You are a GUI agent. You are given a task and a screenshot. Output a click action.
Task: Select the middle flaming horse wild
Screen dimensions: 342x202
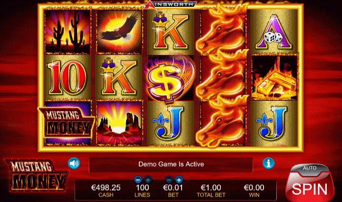coord(222,78)
